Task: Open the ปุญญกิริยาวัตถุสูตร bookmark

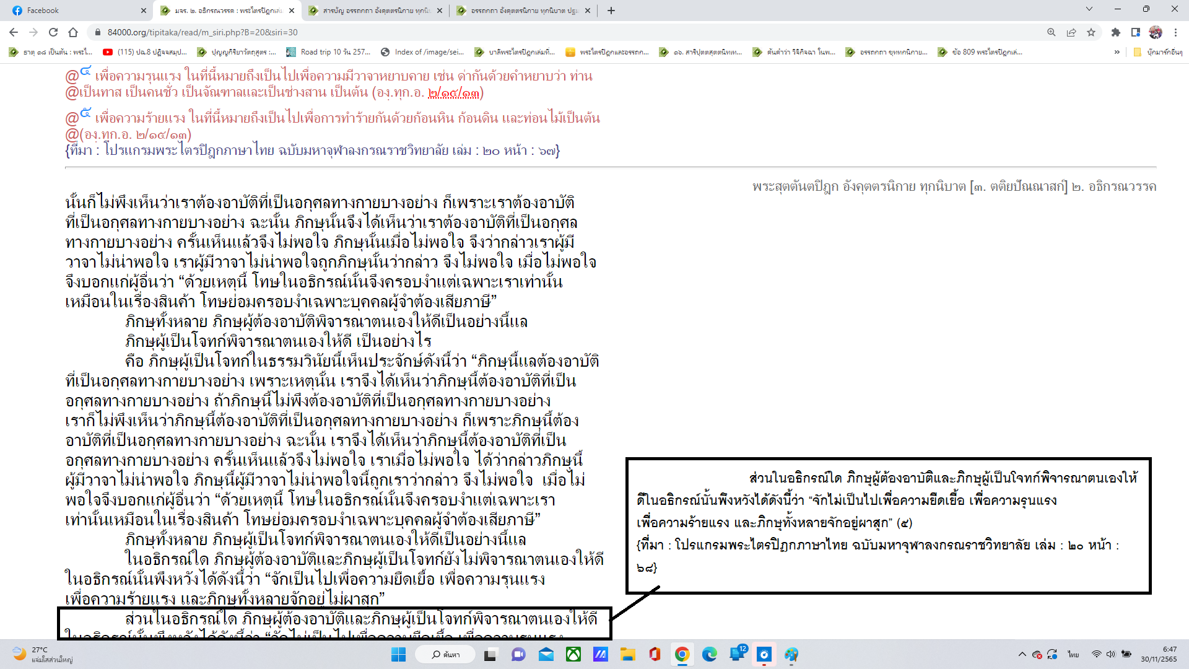Action: click(x=237, y=52)
